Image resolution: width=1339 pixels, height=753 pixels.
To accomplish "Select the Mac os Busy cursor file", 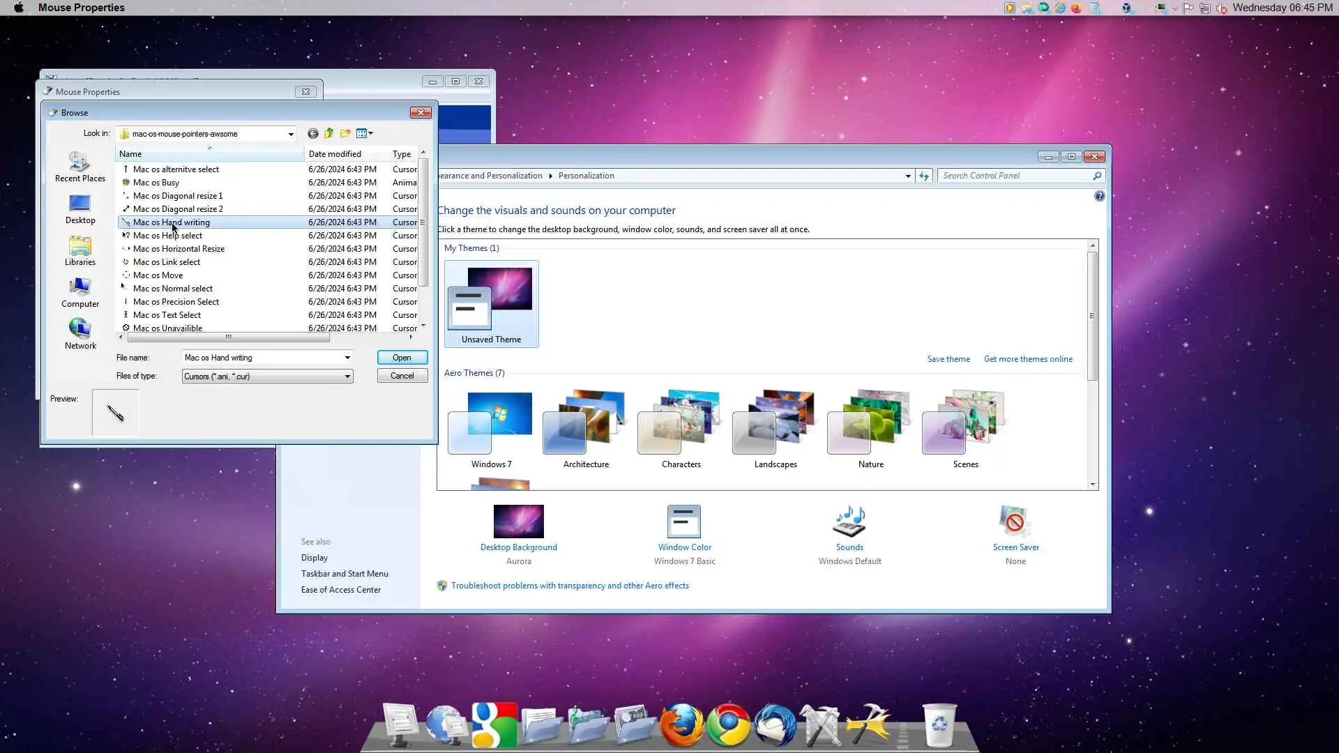I will 156,183.
